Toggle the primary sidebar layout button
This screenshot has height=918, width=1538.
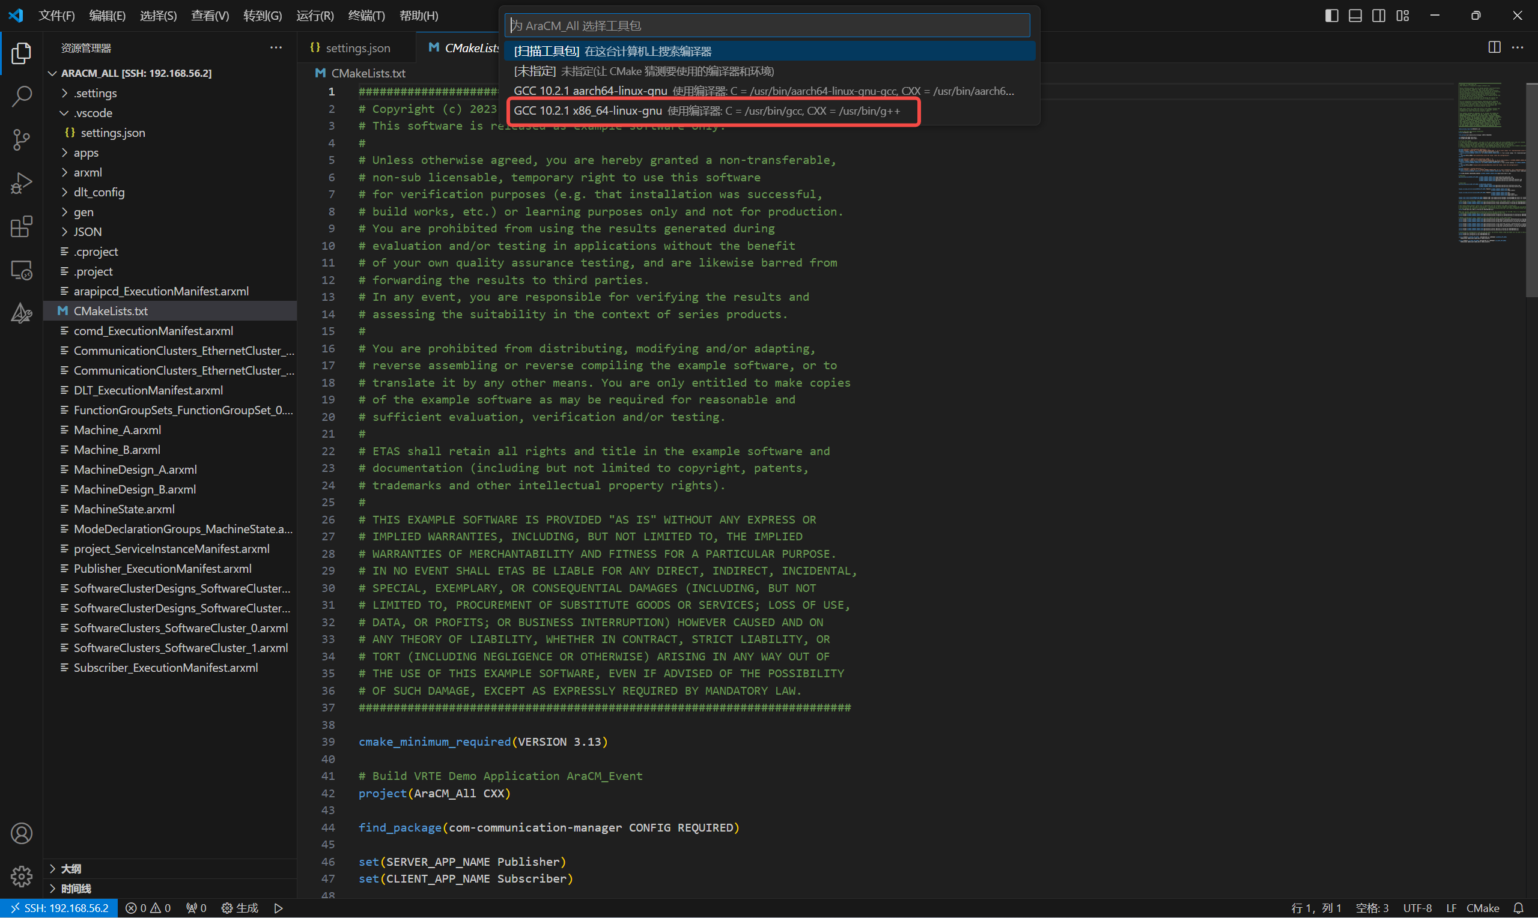coord(1331,16)
